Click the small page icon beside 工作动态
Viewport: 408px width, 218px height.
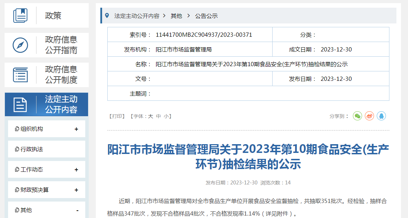pyautogui.click(x=17, y=169)
